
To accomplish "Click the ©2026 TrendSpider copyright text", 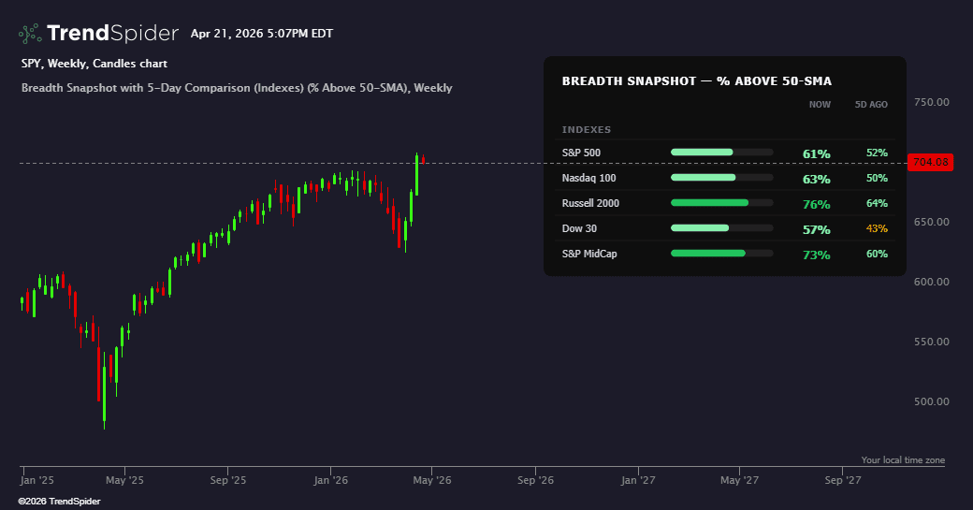I will point(60,502).
